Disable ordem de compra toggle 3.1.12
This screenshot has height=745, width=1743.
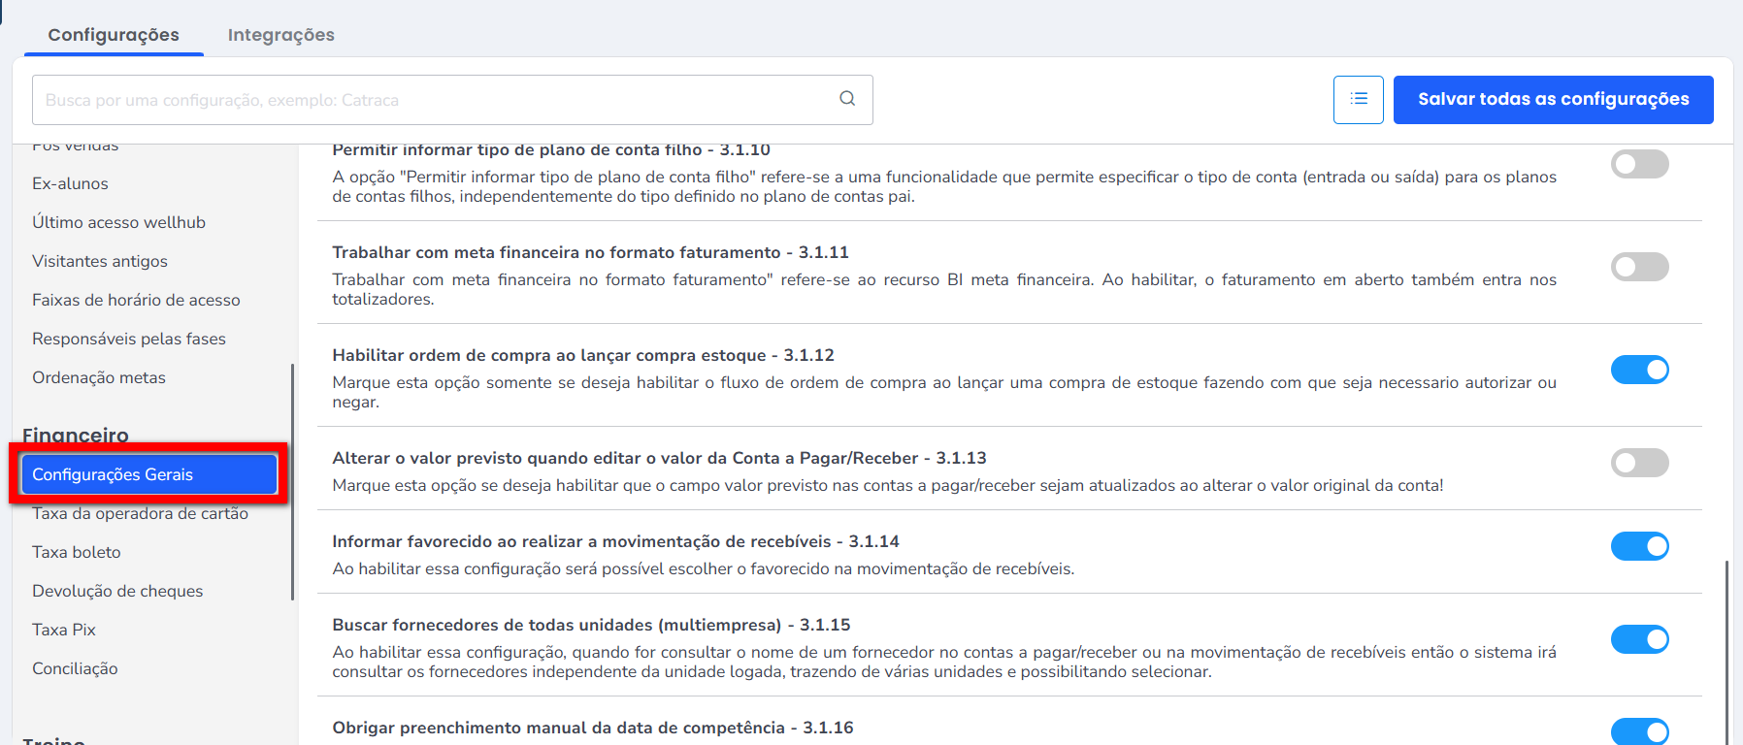[x=1639, y=370]
